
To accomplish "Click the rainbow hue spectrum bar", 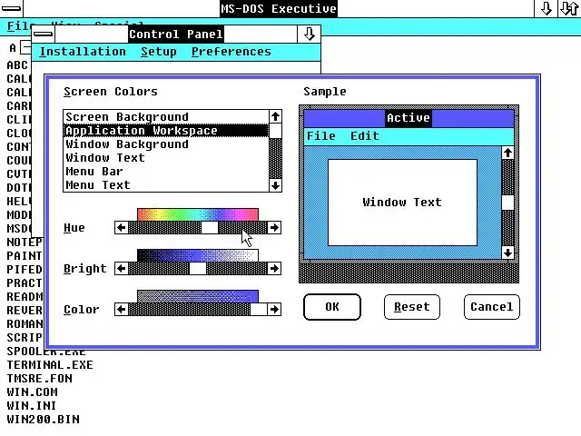I will [x=198, y=214].
